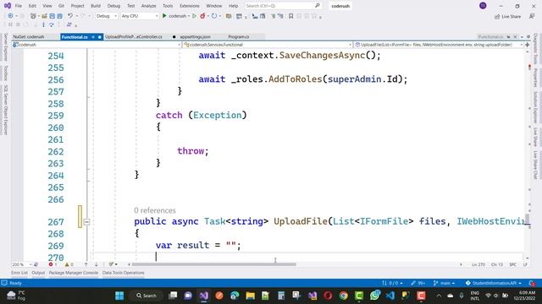Click the Search box in Windows taskbar
Screen dimensions: 542x304
click(147, 296)
